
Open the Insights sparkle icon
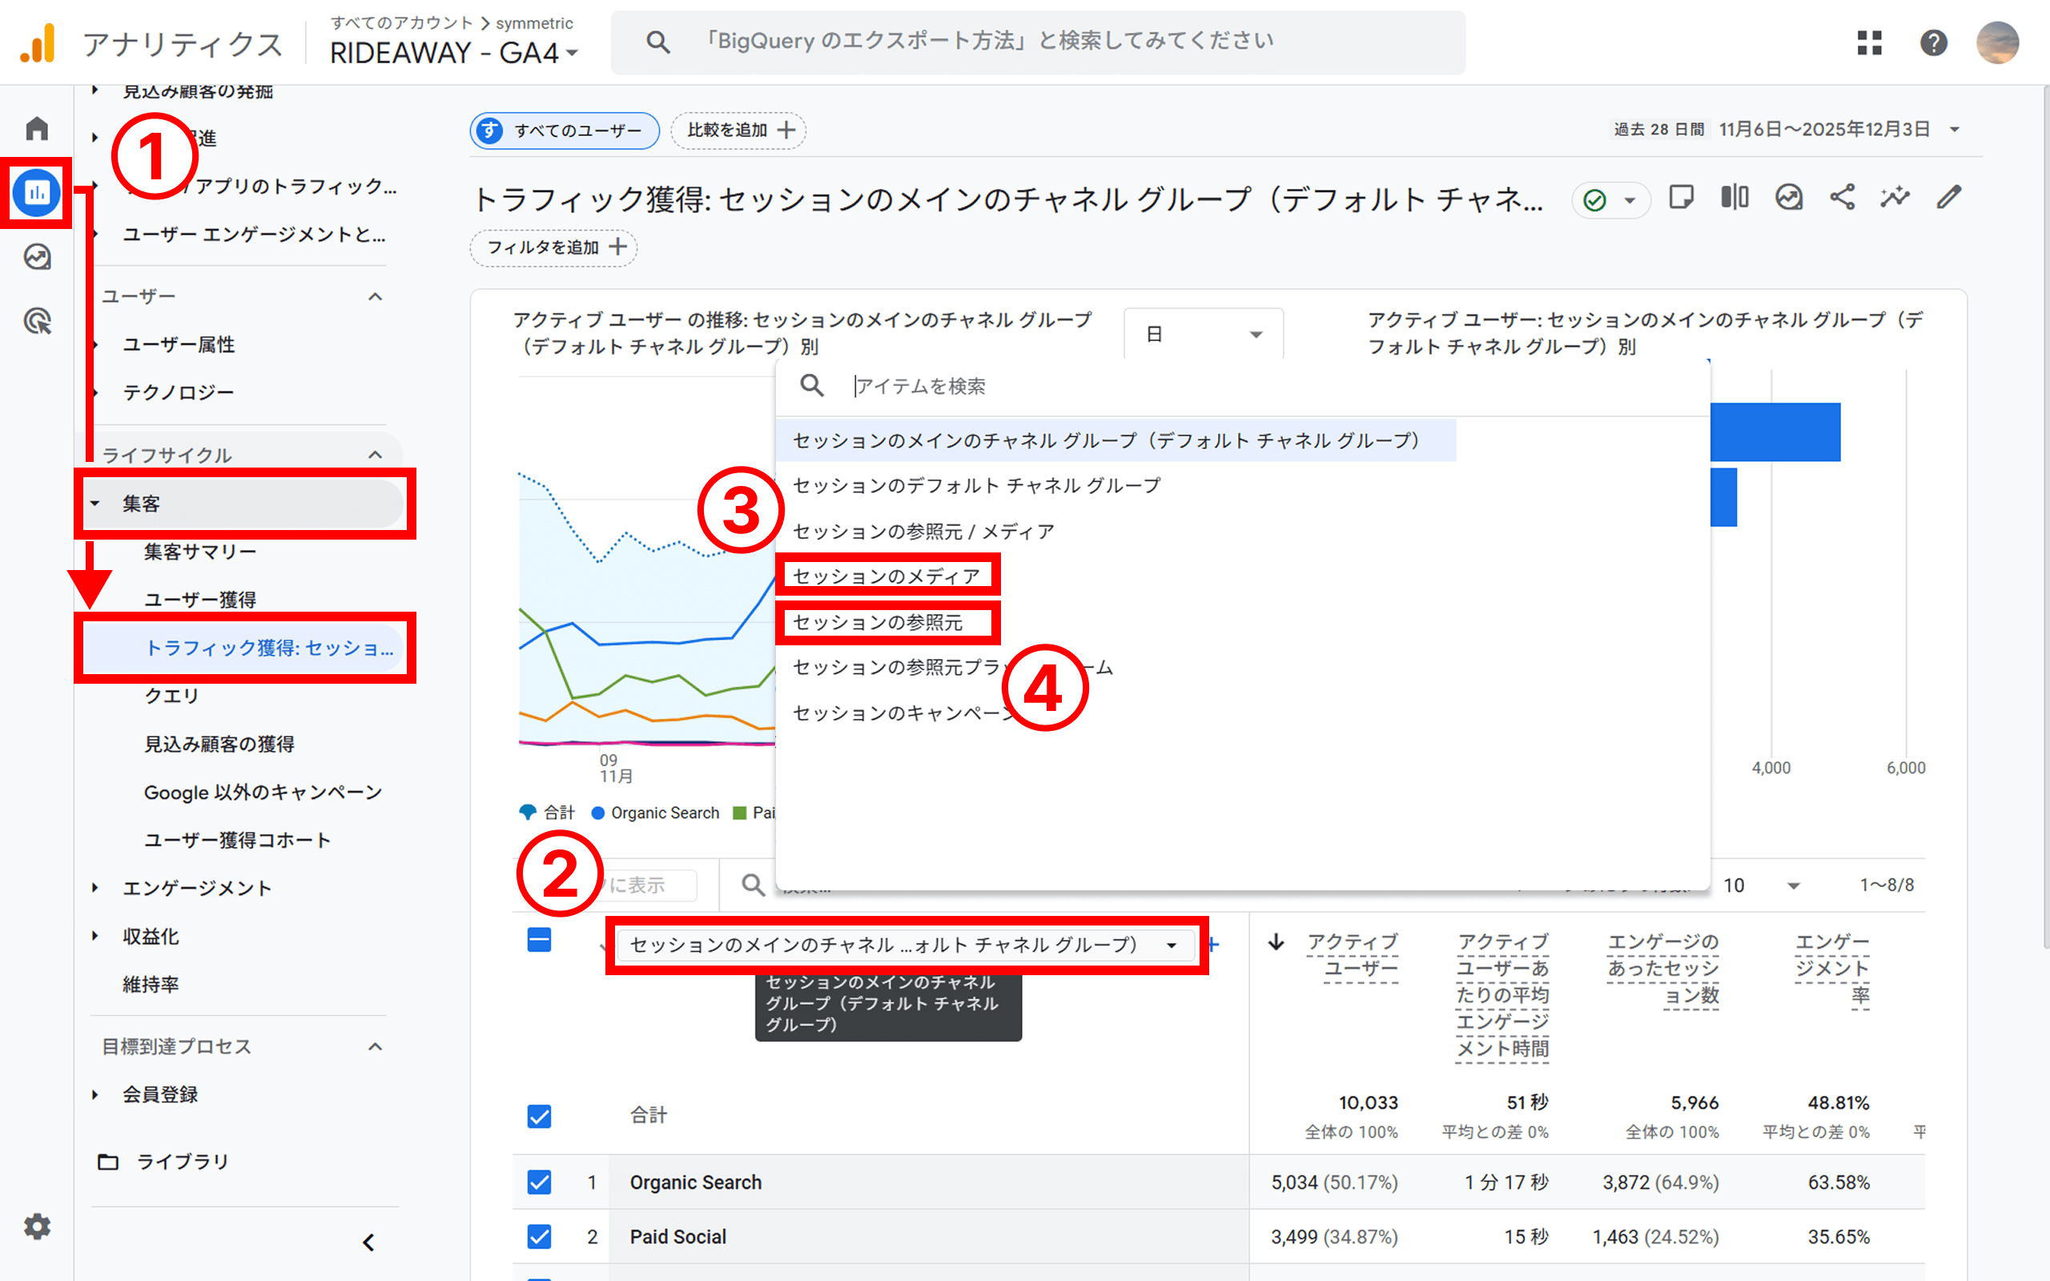point(1895,198)
